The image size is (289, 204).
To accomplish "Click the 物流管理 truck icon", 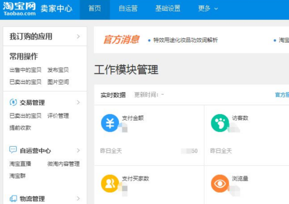I will tap(13, 198).
